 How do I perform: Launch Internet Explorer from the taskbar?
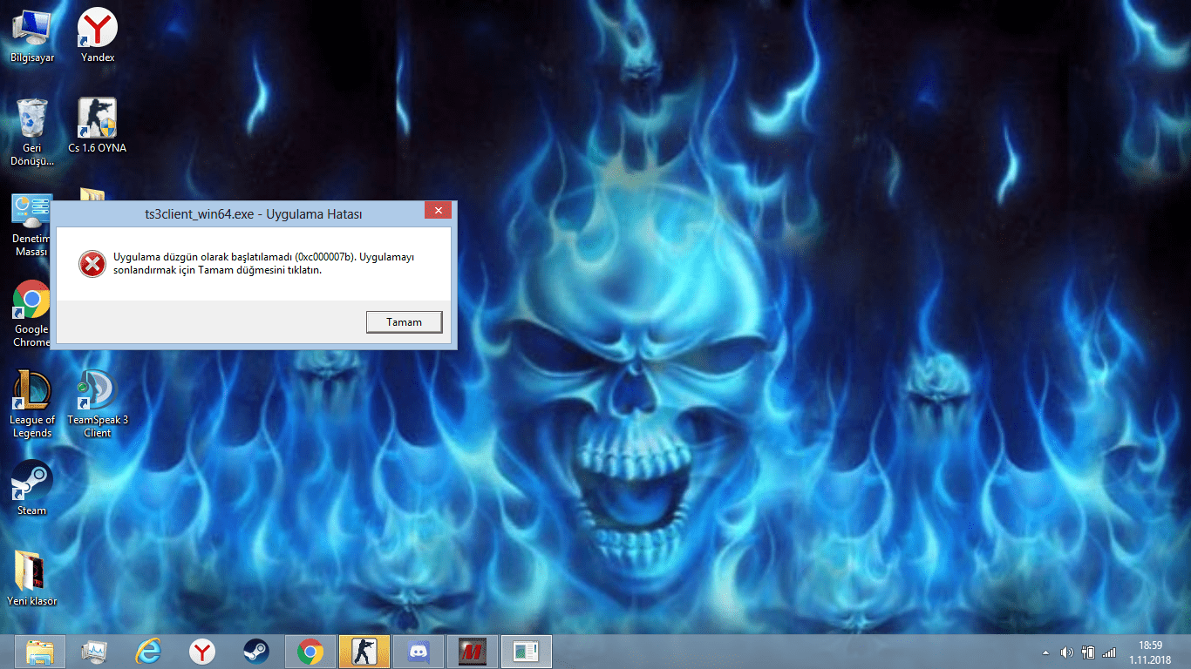point(148,652)
